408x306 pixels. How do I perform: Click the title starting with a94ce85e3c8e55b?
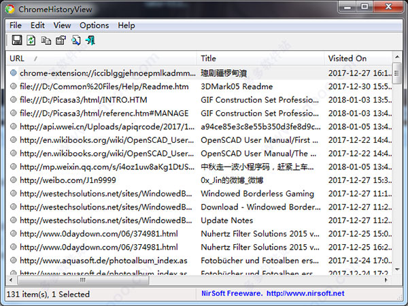coord(260,126)
